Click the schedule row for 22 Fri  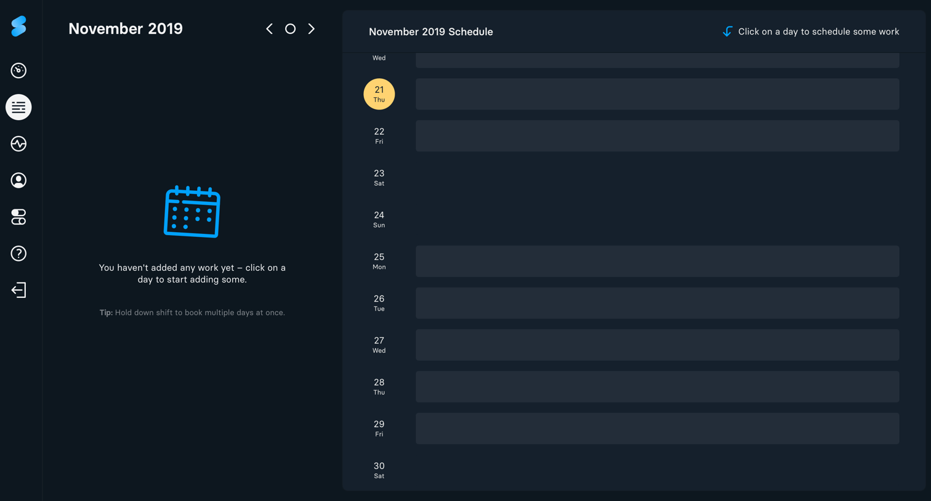pyautogui.click(x=658, y=136)
